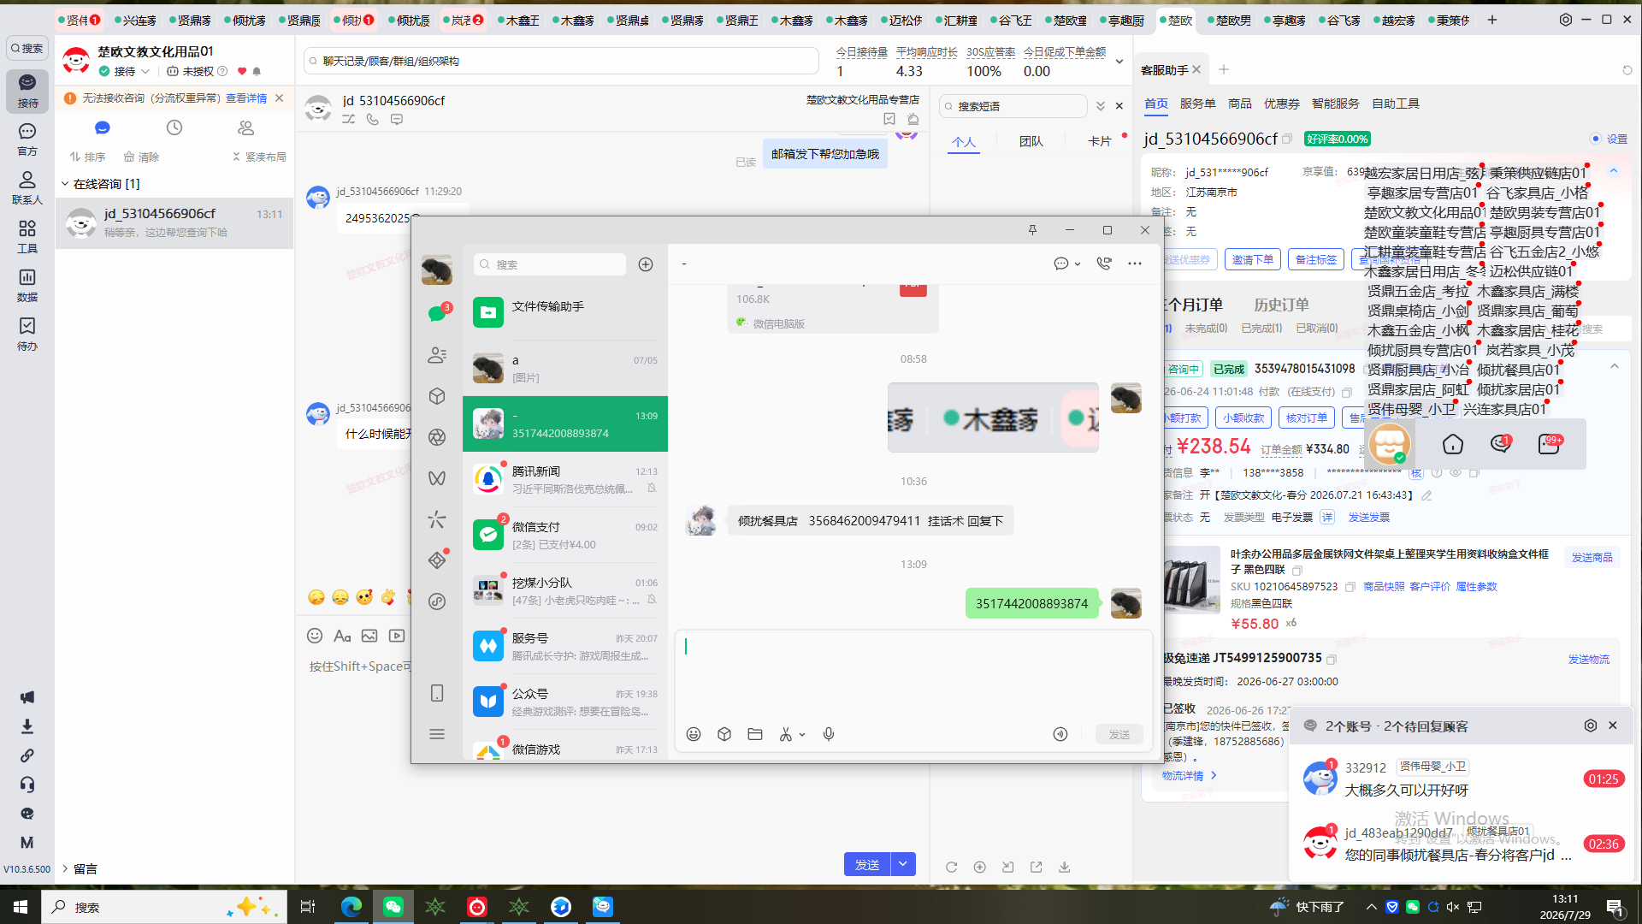The width and height of the screenshot is (1642, 924).
Task: Open 待办 in JD left sidebar
Action: coord(27,334)
